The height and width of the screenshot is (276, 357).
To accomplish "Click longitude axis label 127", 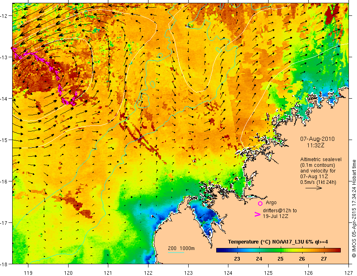I will click(x=348, y=273).
